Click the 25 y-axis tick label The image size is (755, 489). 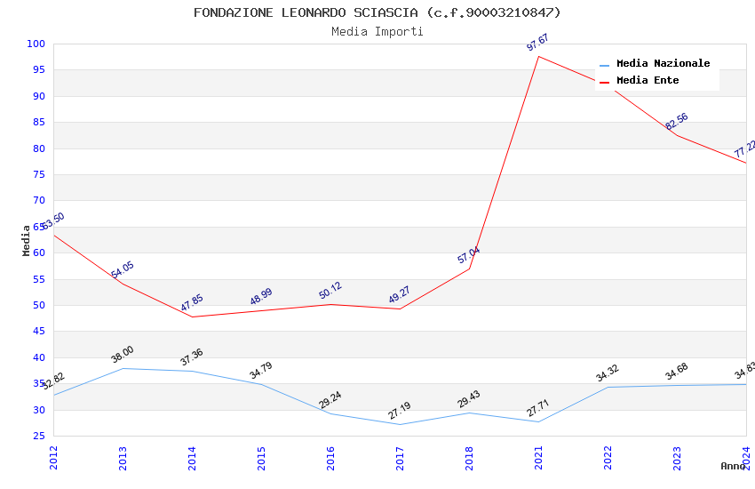point(39,436)
